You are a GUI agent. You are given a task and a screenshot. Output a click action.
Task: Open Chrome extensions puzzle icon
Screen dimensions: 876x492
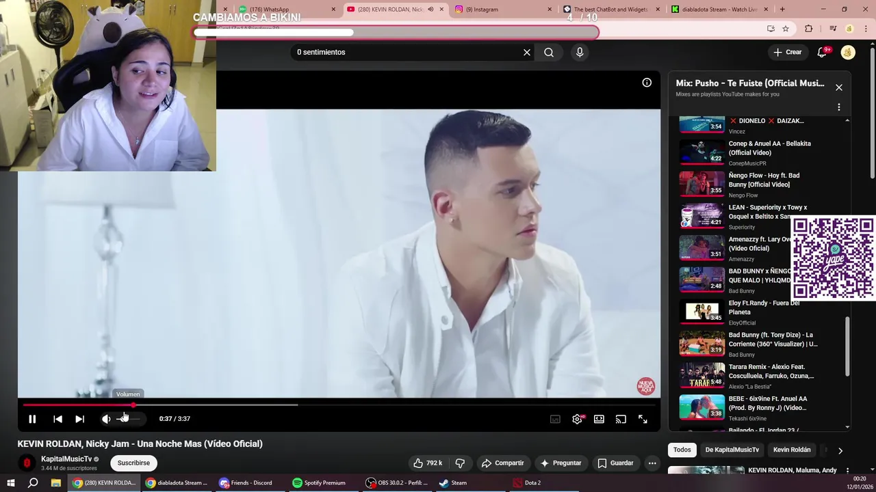pos(809,29)
